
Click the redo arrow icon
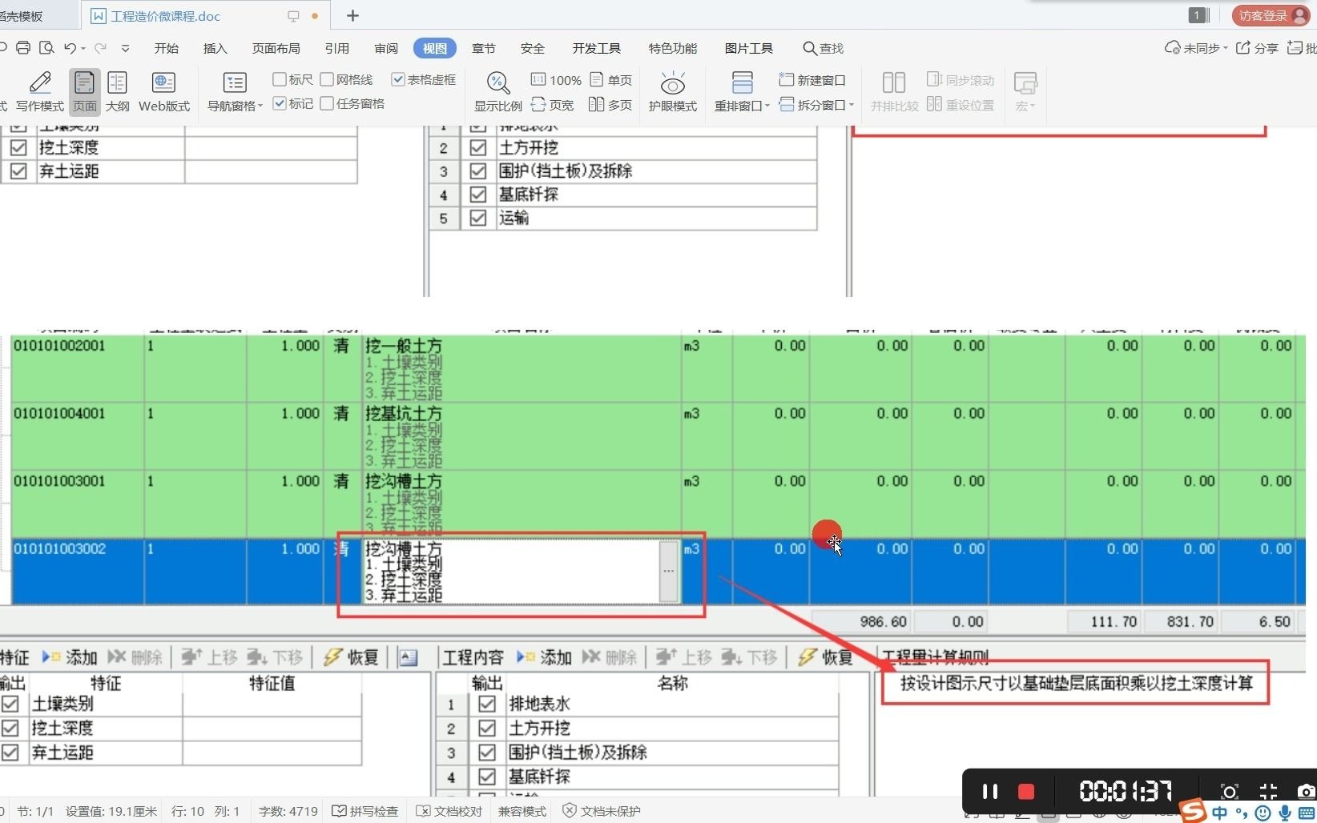pos(100,48)
